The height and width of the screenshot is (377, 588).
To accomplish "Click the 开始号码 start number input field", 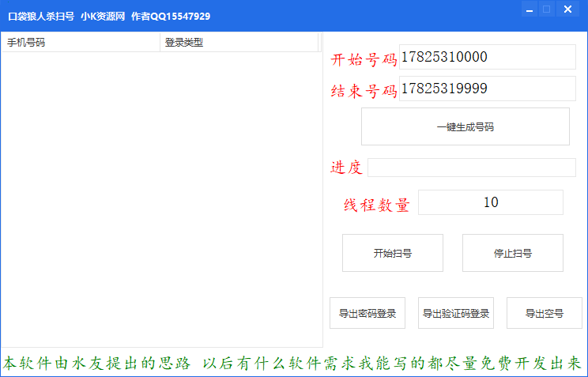I will (x=487, y=57).
